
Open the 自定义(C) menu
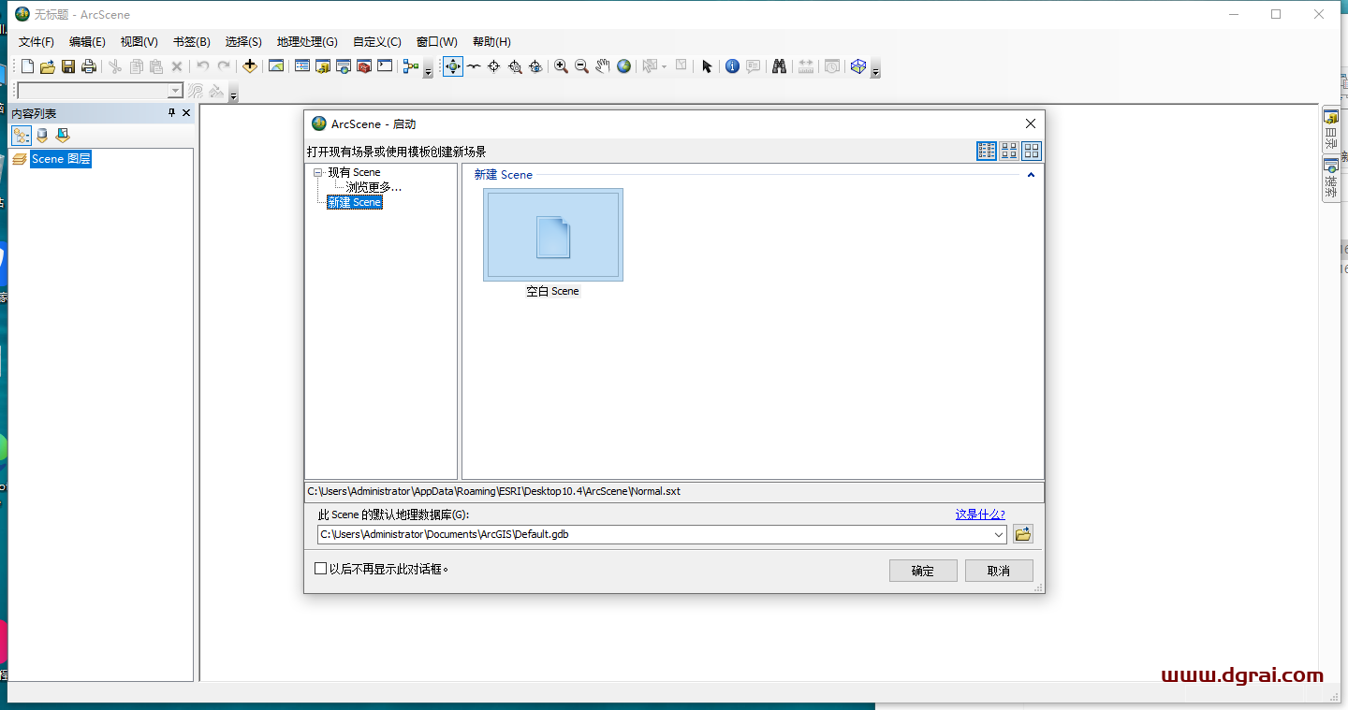377,42
